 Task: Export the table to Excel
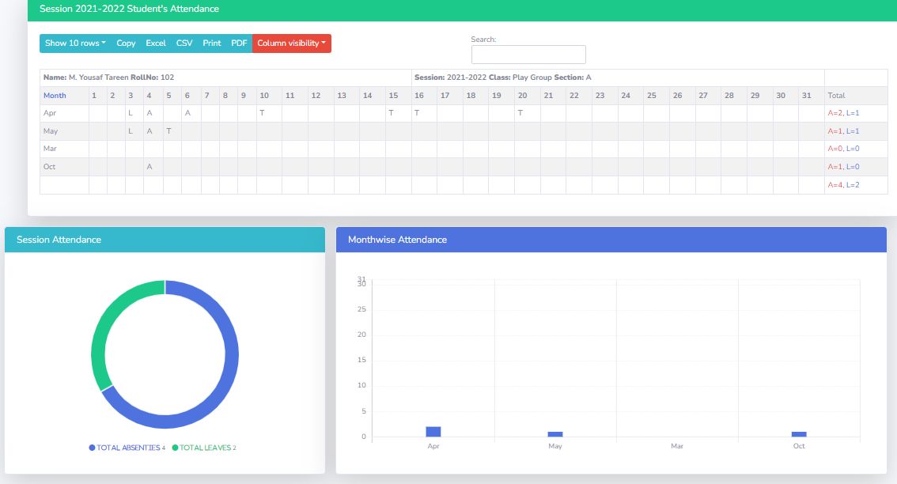(156, 43)
